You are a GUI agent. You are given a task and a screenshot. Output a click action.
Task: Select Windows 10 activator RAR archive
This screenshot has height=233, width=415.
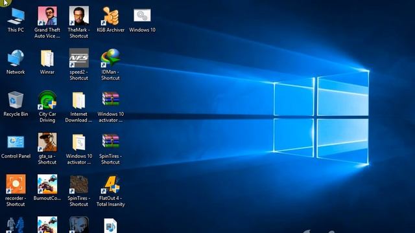click(110, 99)
